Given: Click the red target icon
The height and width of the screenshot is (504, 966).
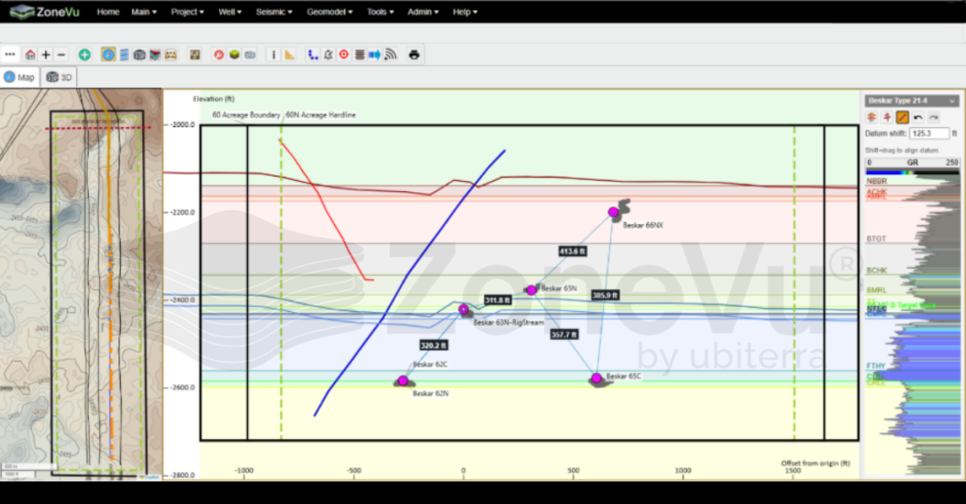Looking at the screenshot, I should pyautogui.click(x=343, y=55).
